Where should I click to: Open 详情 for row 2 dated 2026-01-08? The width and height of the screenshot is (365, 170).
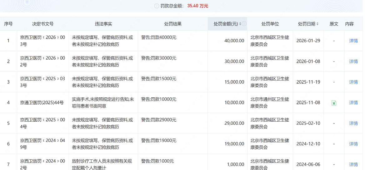coord(353,61)
